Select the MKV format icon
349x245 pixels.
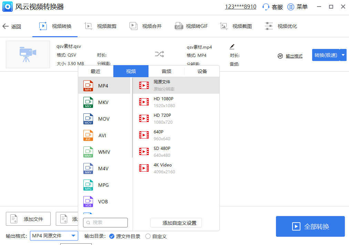point(88,102)
